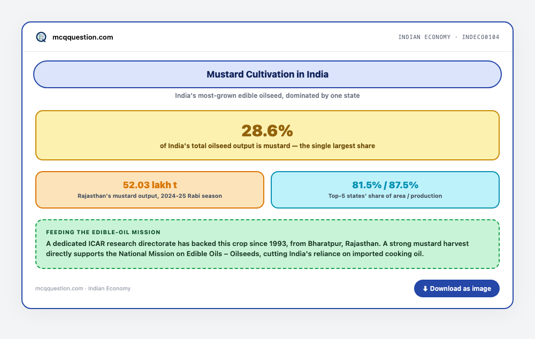Image resolution: width=535 pixels, height=339 pixels.
Task: Select the paragraph about the ICAR research directorate
Action: pyautogui.click(x=258, y=249)
